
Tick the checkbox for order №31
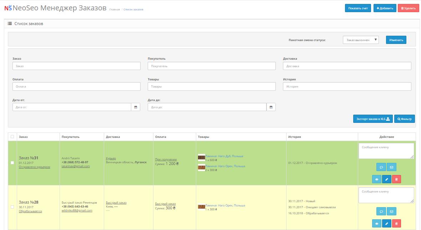click(13, 163)
